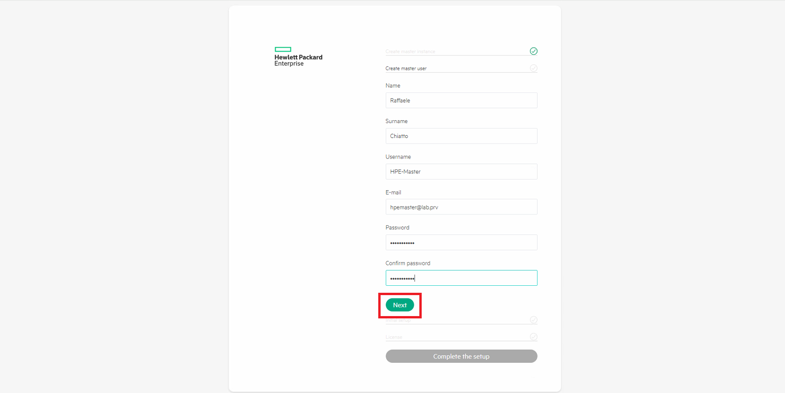The height and width of the screenshot is (393, 785).
Task: Click the faded check icon beside License
Action: coord(533,337)
